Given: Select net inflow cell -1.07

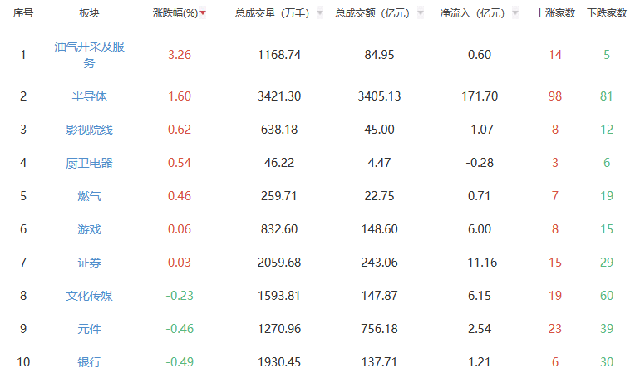Looking at the screenshot, I should point(480,130).
